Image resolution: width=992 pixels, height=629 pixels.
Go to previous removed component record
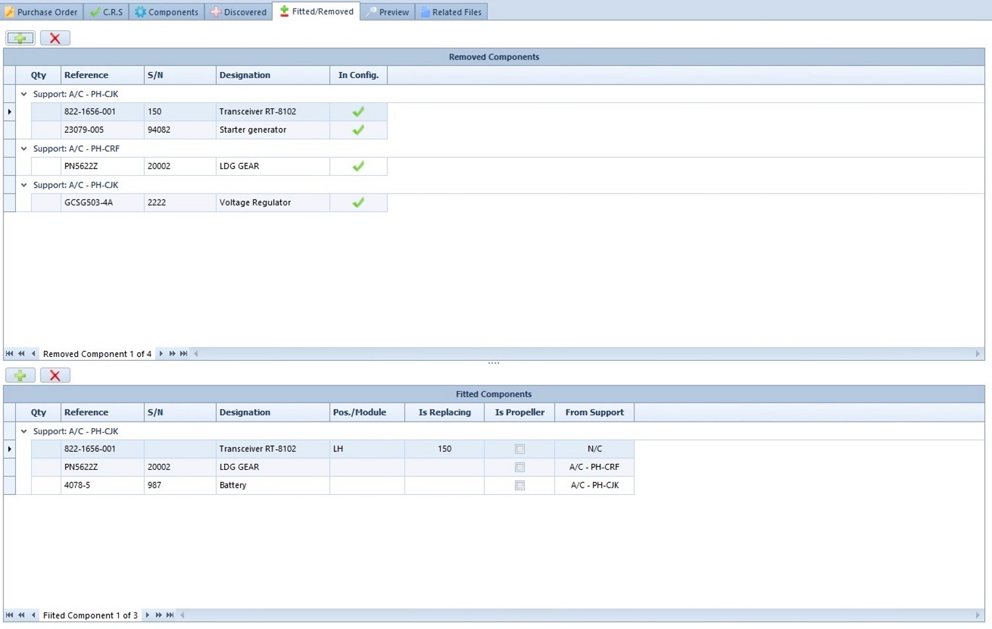tap(33, 353)
